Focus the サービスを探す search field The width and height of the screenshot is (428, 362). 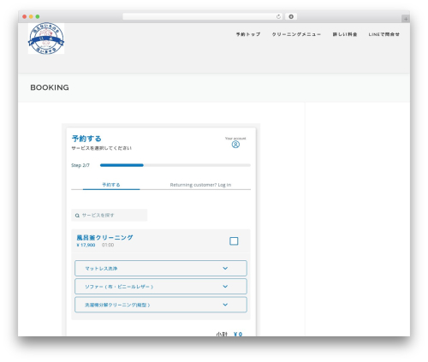[x=110, y=215]
